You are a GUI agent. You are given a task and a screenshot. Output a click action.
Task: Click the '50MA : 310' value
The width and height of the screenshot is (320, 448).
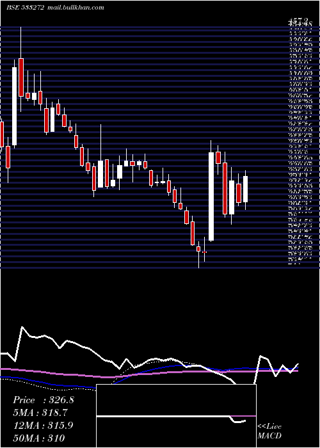click(38, 438)
